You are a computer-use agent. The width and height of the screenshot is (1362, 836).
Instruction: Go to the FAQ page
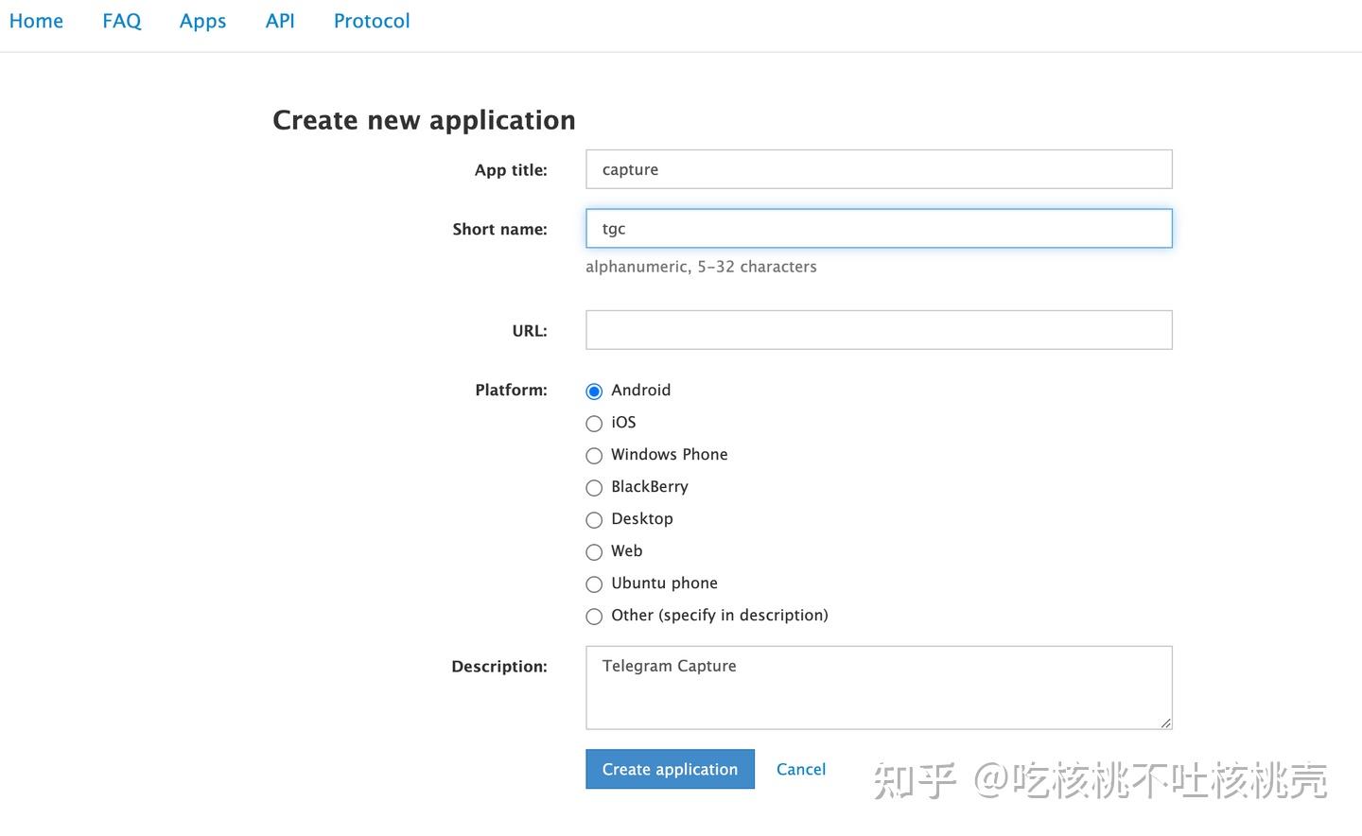[x=122, y=21]
